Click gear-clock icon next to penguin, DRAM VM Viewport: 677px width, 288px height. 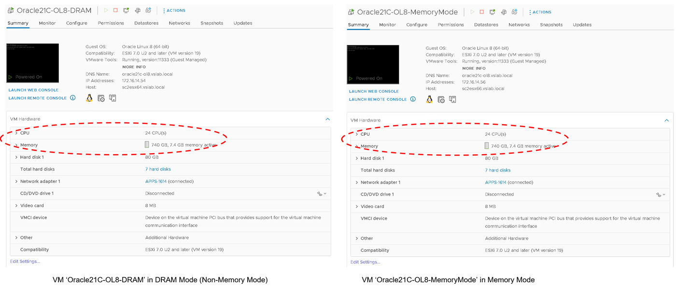(x=101, y=98)
